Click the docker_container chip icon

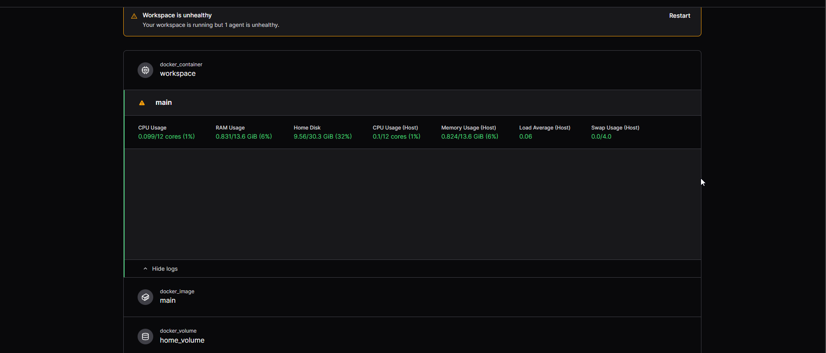coord(145,70)
